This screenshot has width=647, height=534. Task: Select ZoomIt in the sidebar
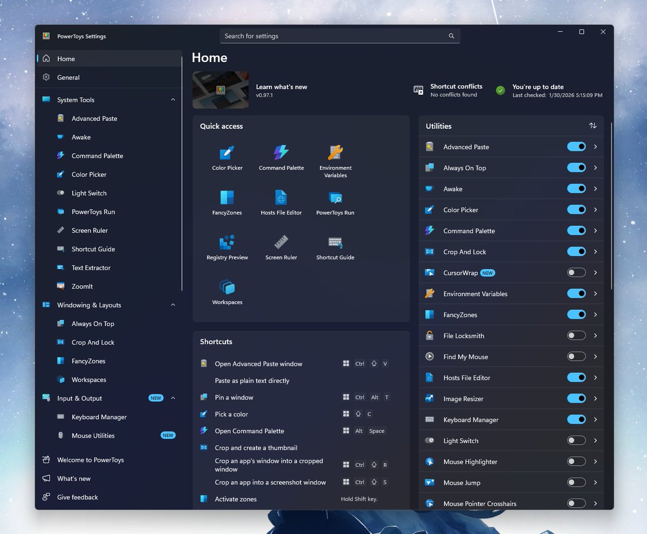point(109,287)
